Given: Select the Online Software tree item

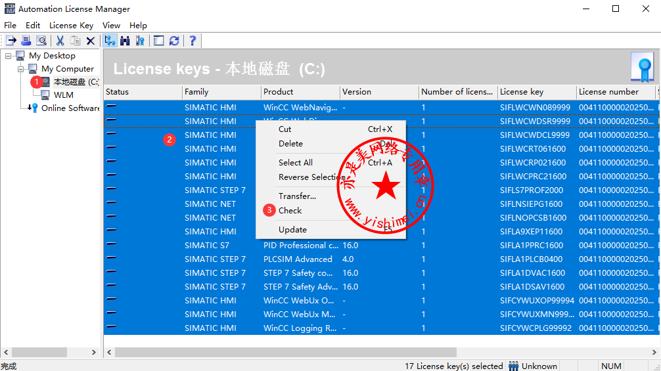Looking at the screenshot, I should point(70,108).
